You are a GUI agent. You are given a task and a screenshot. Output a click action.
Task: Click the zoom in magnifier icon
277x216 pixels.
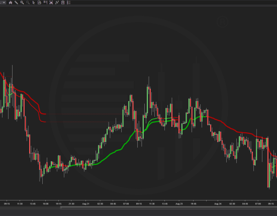(x=22, y=3)
